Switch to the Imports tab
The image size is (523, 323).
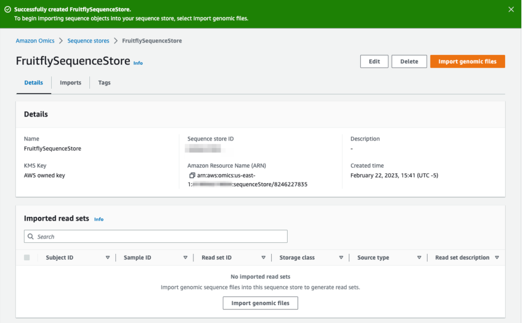point(70,82)
